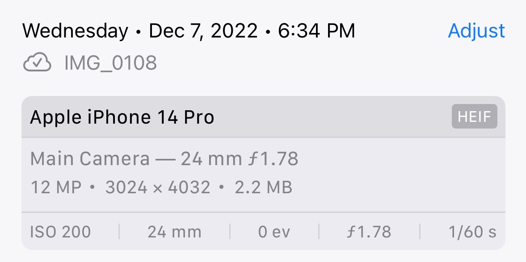
Task: Tap the ISO 200 value
Action: [x=60, y=232]
